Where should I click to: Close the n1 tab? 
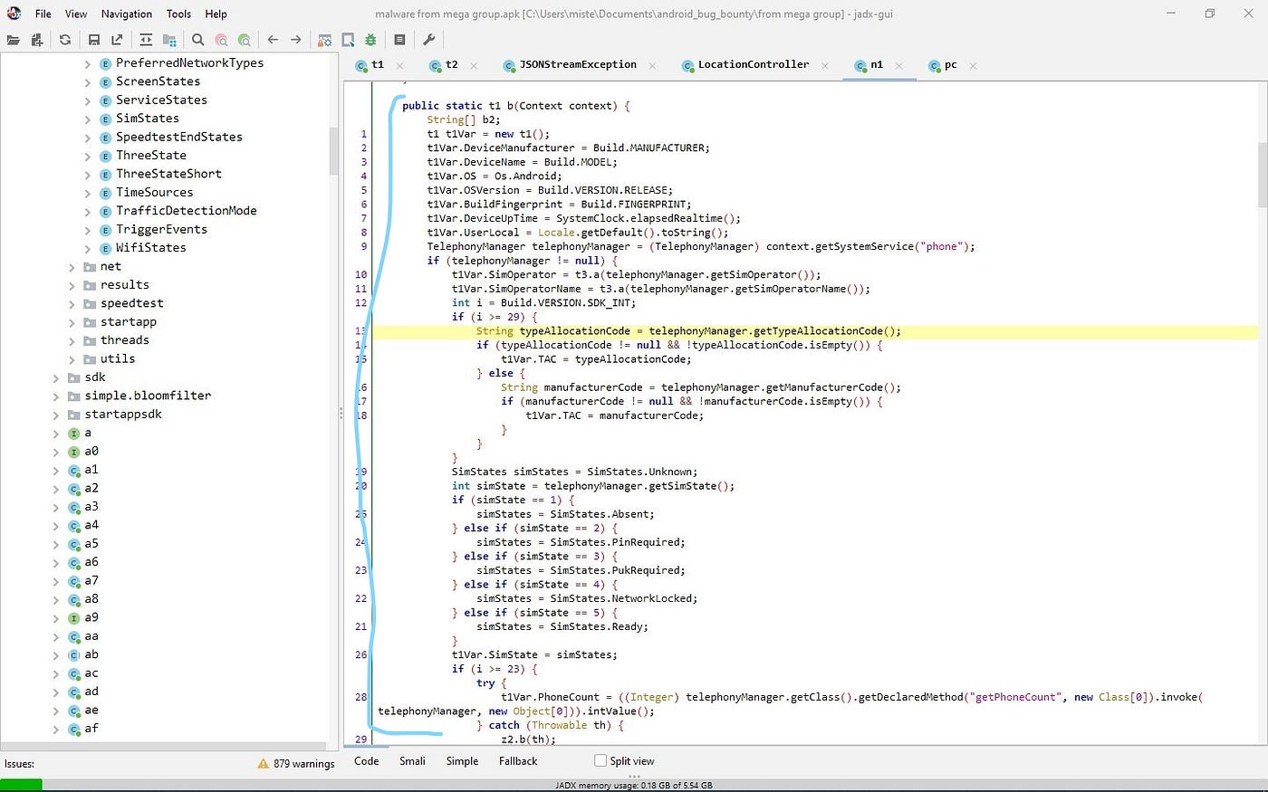pyautogui.click(x=898, y=65)
